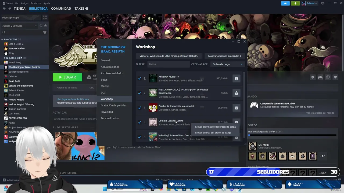344x193 pixels.
Task: Click trash icon for DESCONTINUADO Descripcion de objetos
Action: 236,93
